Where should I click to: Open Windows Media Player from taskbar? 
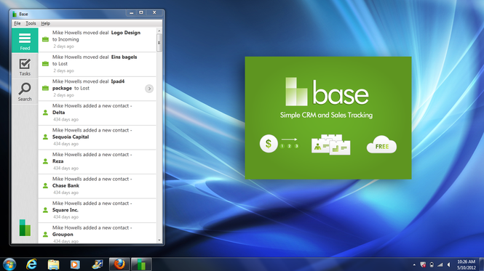tap(75, 264)
